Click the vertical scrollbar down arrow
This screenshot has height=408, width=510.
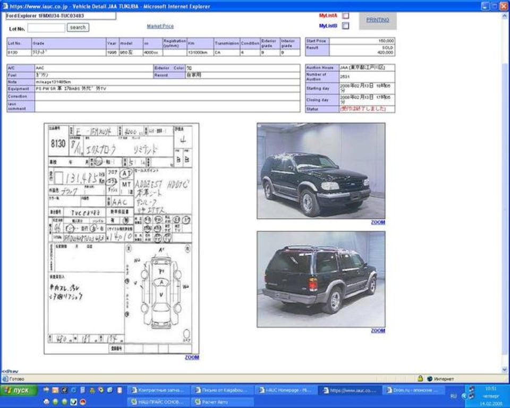(x=505, y=370)
